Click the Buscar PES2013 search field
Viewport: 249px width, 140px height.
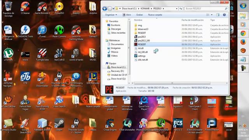click(206, 9)
